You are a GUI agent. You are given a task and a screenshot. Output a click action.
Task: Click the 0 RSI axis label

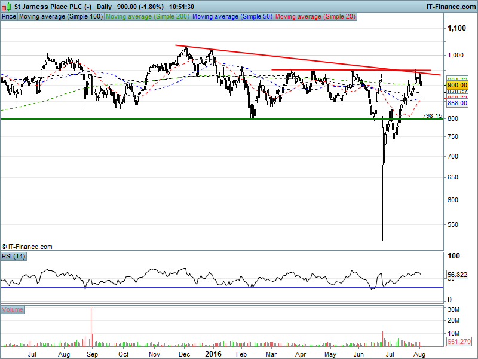pos(450,300)
